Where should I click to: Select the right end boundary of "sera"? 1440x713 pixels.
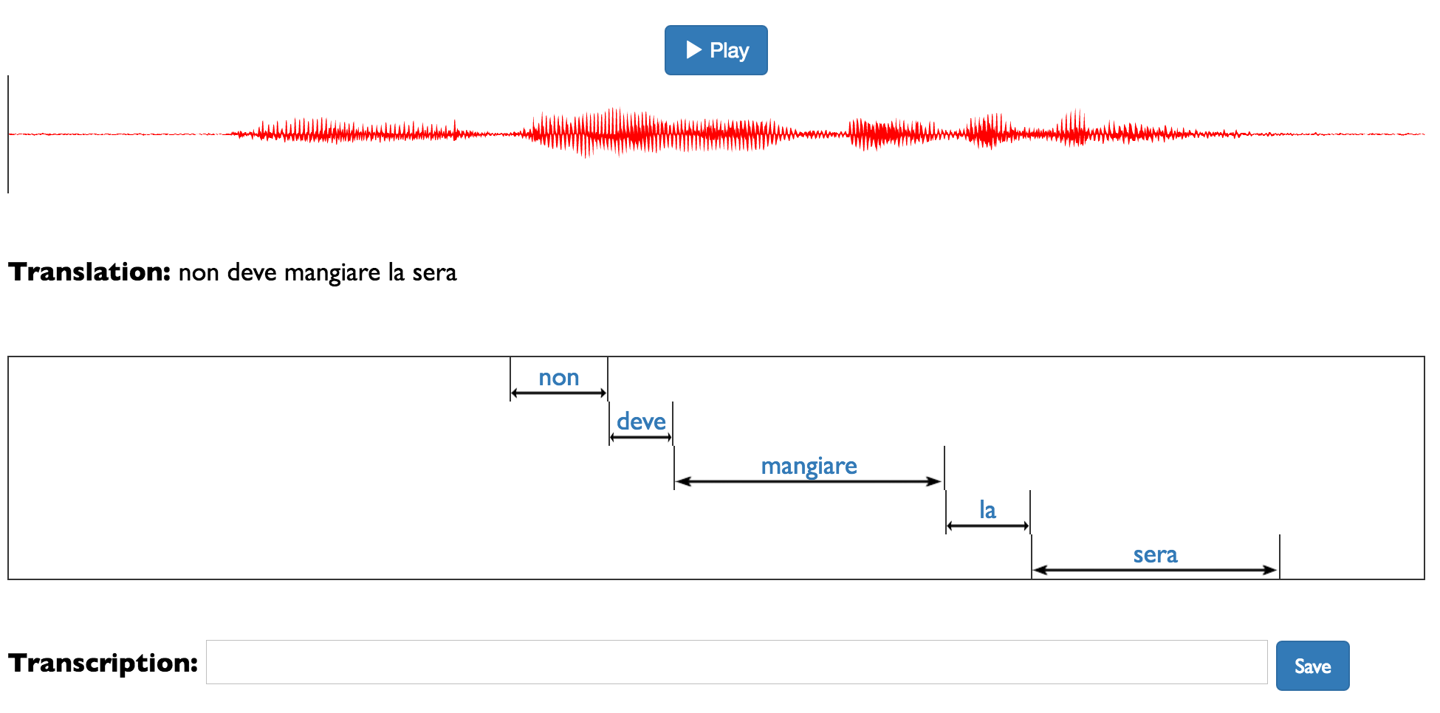[1280, 557]
